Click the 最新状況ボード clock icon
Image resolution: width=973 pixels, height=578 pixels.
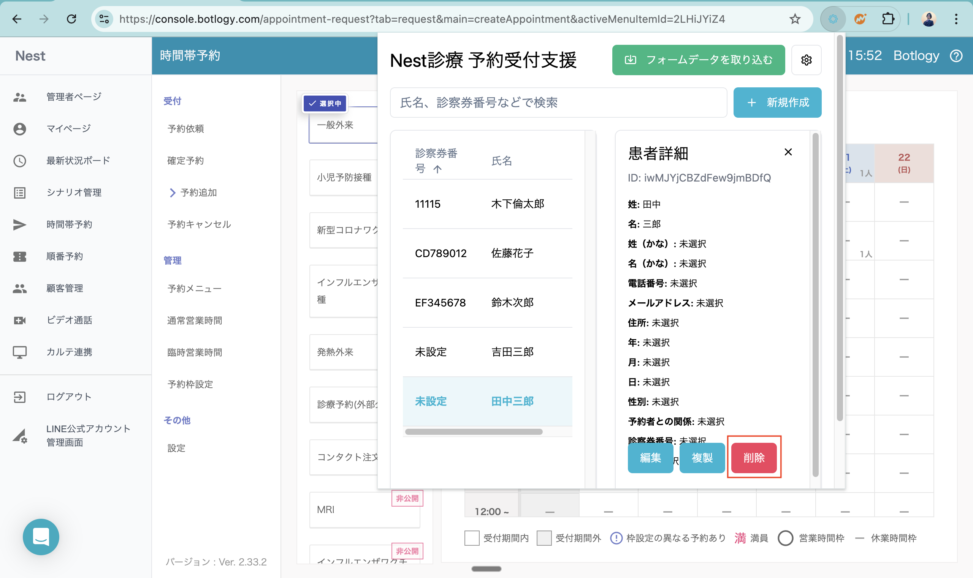pos(19,161)
